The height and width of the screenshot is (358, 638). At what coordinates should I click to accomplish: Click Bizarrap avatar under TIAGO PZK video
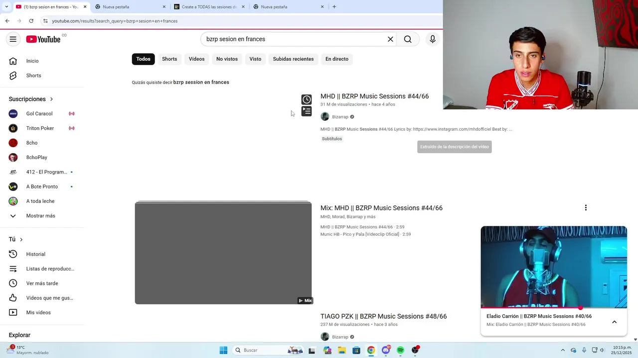(325, 337)
